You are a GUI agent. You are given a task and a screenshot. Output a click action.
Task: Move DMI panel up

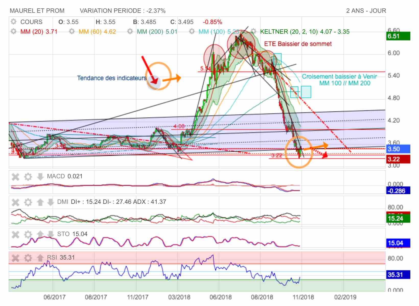(x=40, y=202)
